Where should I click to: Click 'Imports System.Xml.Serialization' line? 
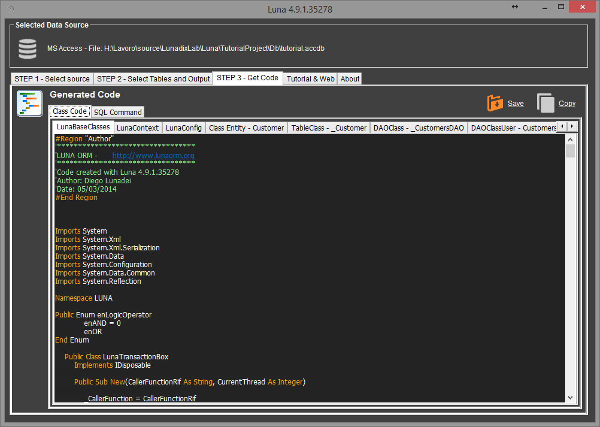(x=108, y=247)
